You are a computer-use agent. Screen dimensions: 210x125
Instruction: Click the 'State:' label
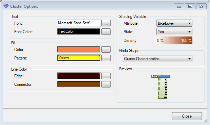pyautogui.click(x=128, y=32)
